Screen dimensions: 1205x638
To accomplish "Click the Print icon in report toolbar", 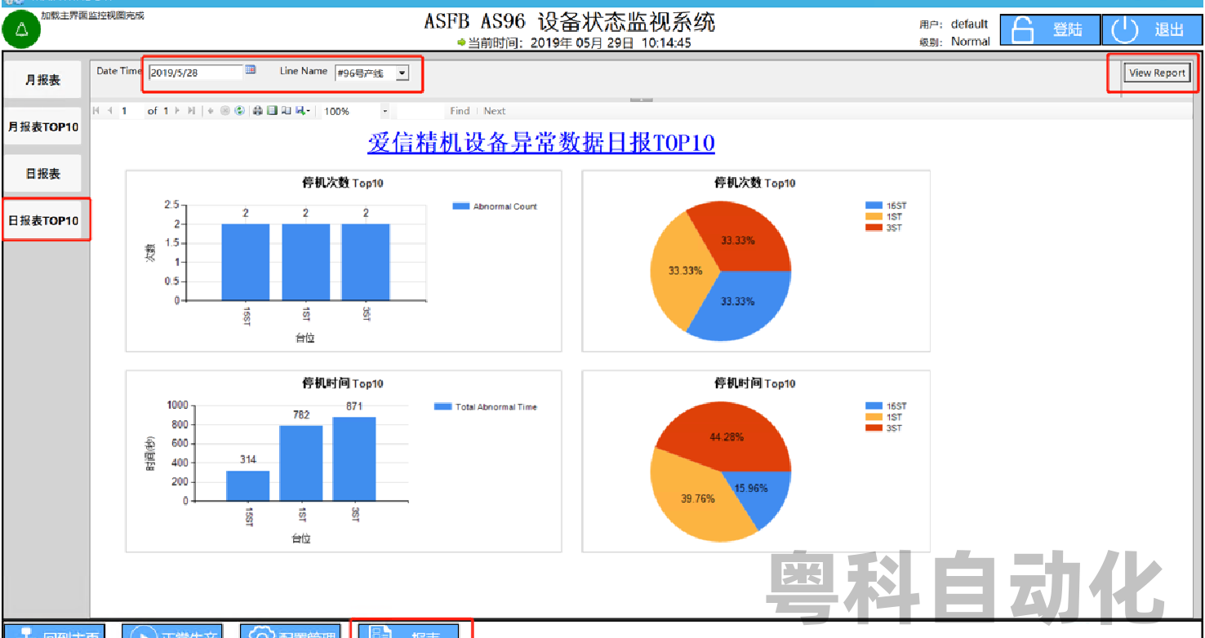I will (257, 111).
